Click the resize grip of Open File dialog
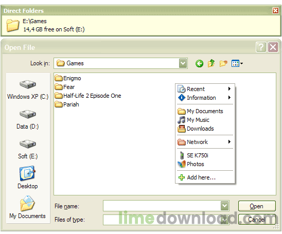Screen dimensions: 282x234 point(276,227)
